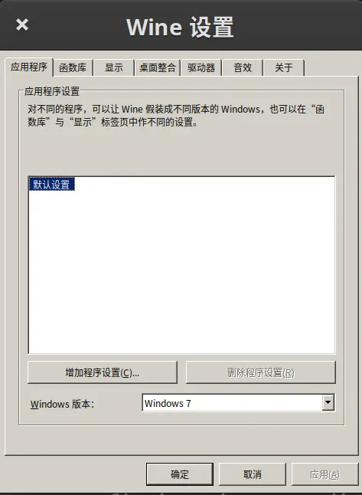Cancel the changes with the 取消 button
Screen dimensions: 362x495
click(253, 474)
